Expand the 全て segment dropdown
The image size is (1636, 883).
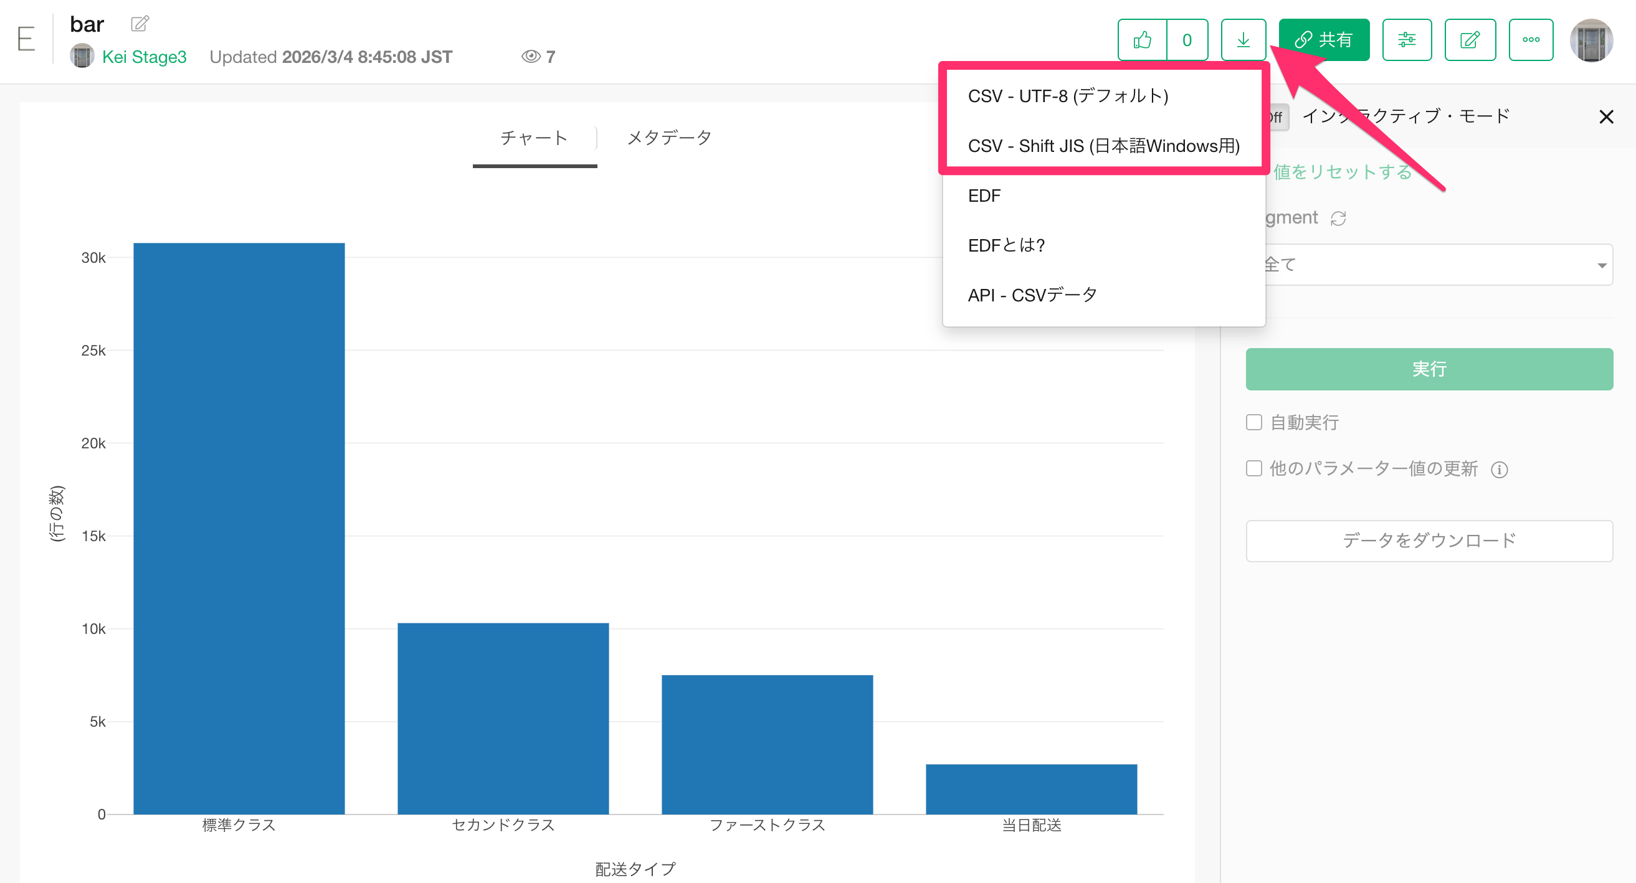point(1435,265)
